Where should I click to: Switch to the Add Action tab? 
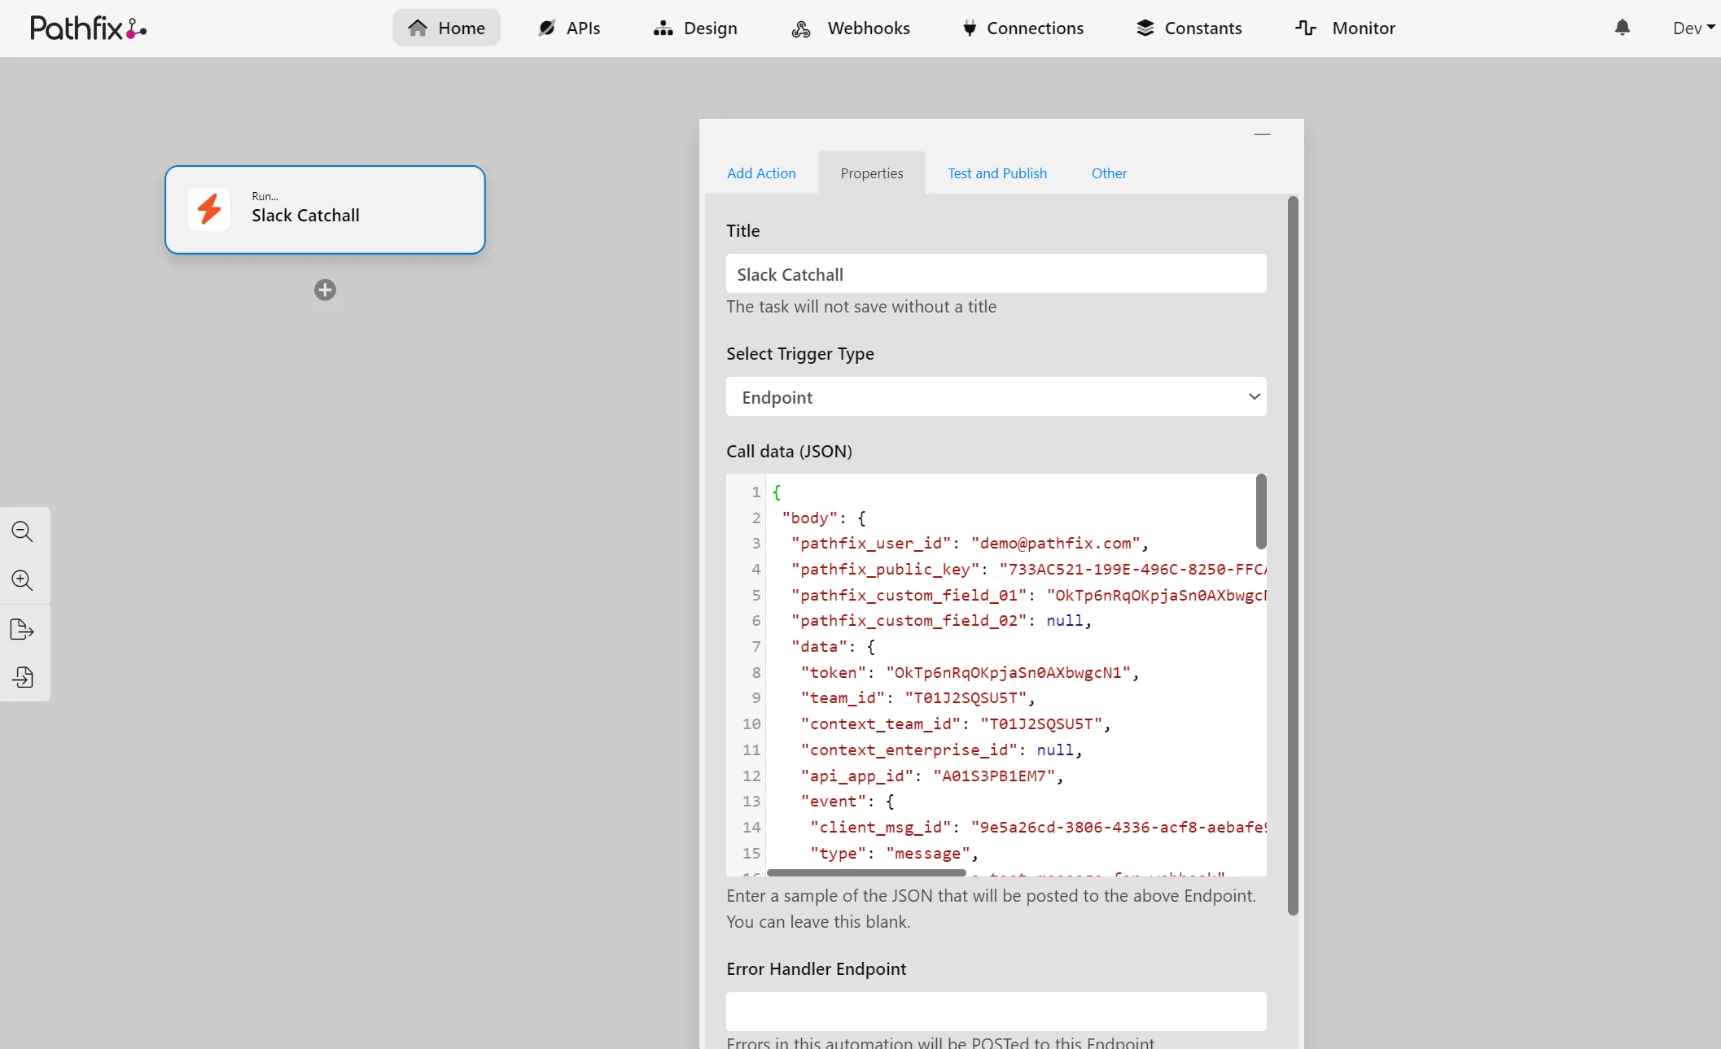pyautogui.click(x=761, y=173)
